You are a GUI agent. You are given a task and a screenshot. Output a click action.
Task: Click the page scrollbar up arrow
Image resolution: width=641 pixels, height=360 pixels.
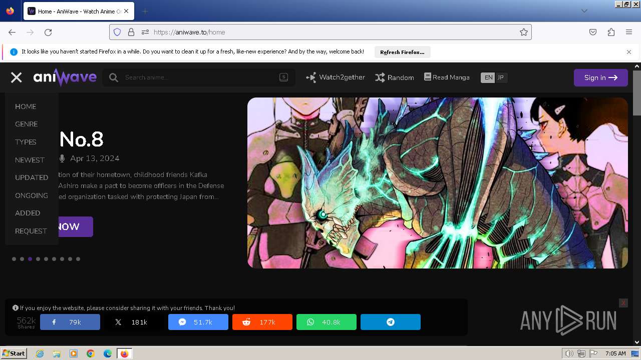coord(637,66)
